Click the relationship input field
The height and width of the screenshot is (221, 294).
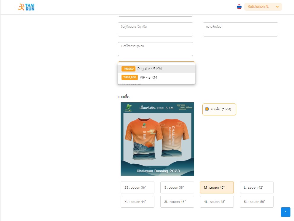click(240, 29)
